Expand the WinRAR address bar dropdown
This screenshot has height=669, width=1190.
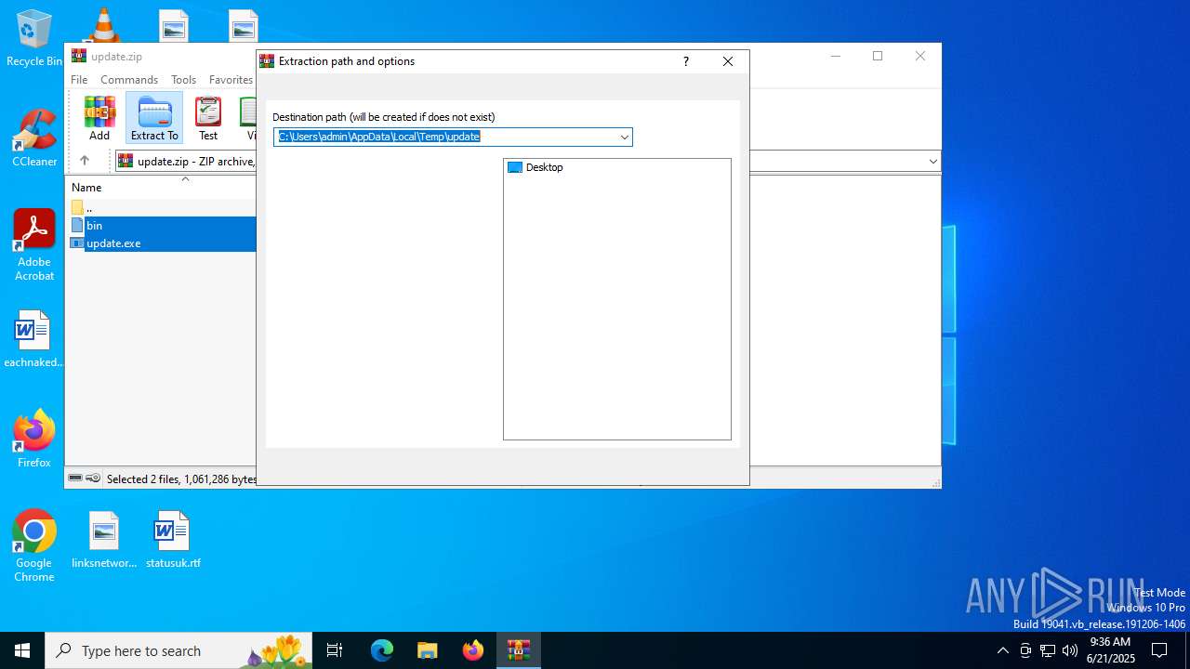(932, 162)
